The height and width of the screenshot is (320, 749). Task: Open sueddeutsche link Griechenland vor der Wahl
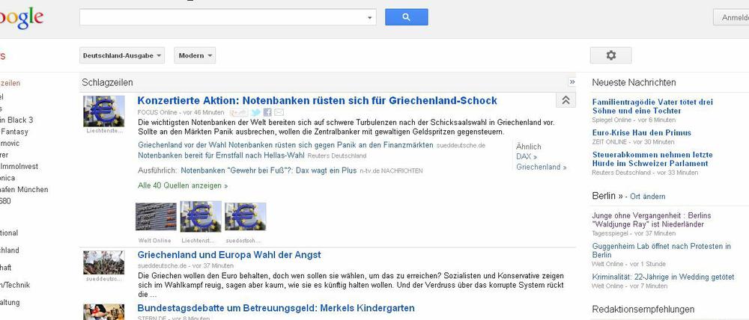point(285,145)
